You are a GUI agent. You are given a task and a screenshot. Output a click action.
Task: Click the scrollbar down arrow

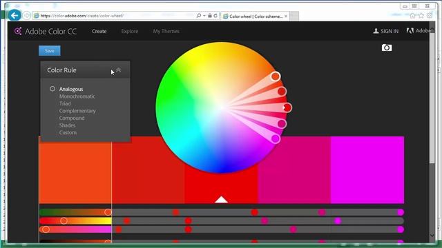[432, 236]
